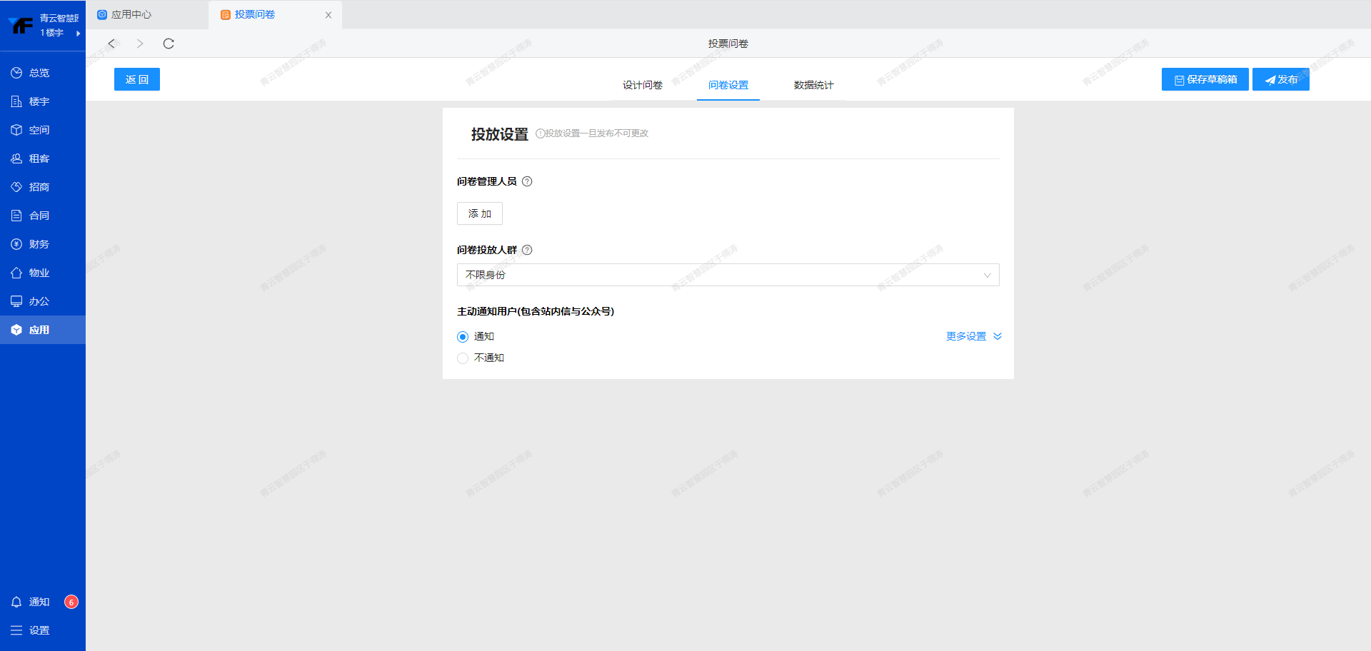Image resolution: width=1371 pixels, height=651 pixels.
Task: Expand 更多设置 more settings
Action: tap(973, 336)
